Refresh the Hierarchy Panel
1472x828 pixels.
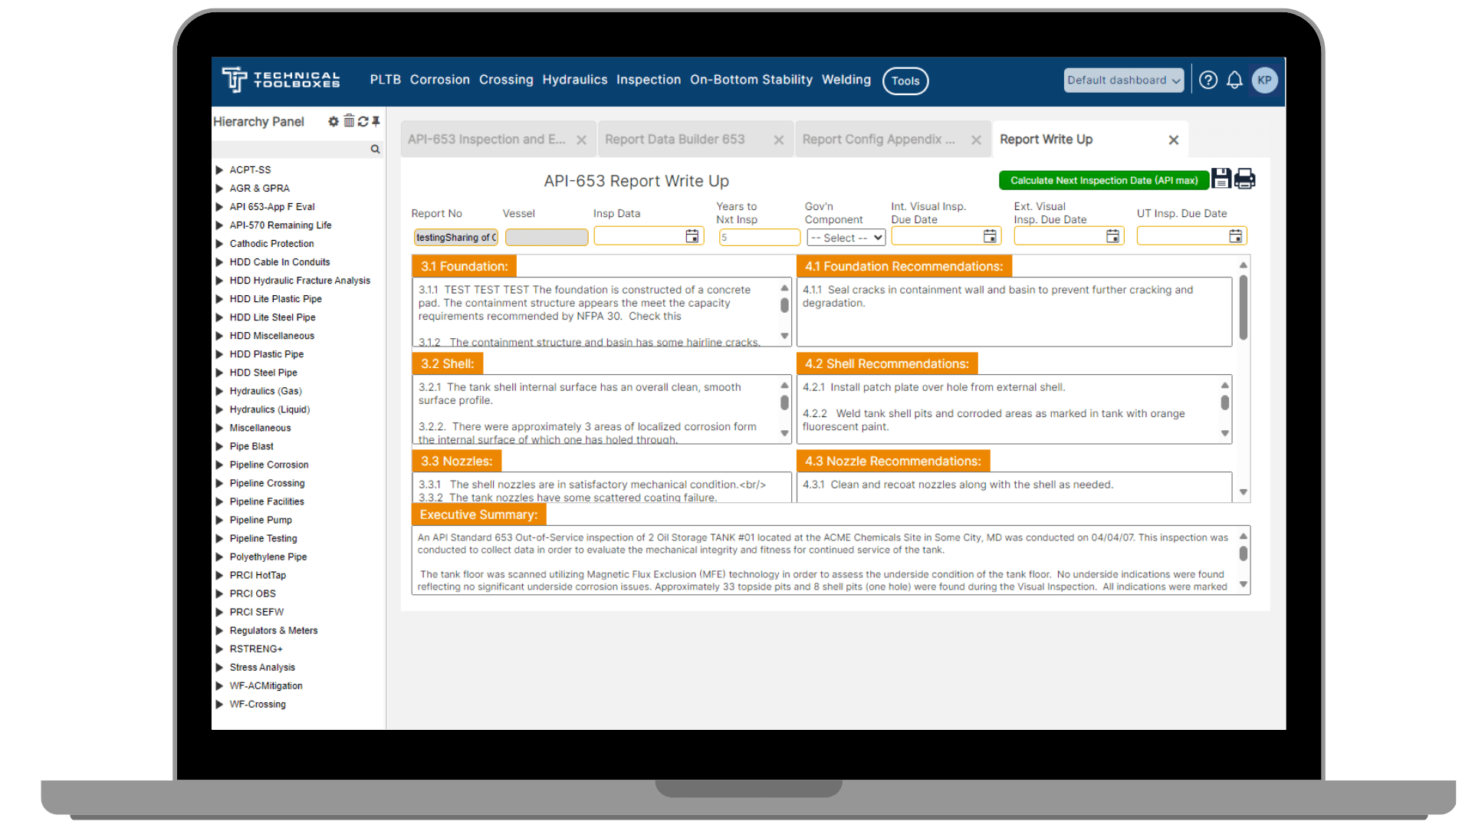coord(363,121)
